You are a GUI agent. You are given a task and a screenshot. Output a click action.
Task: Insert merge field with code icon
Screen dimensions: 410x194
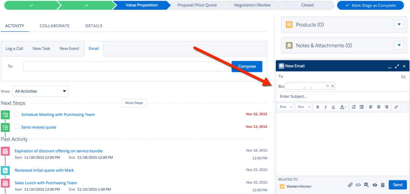[358, 185]
